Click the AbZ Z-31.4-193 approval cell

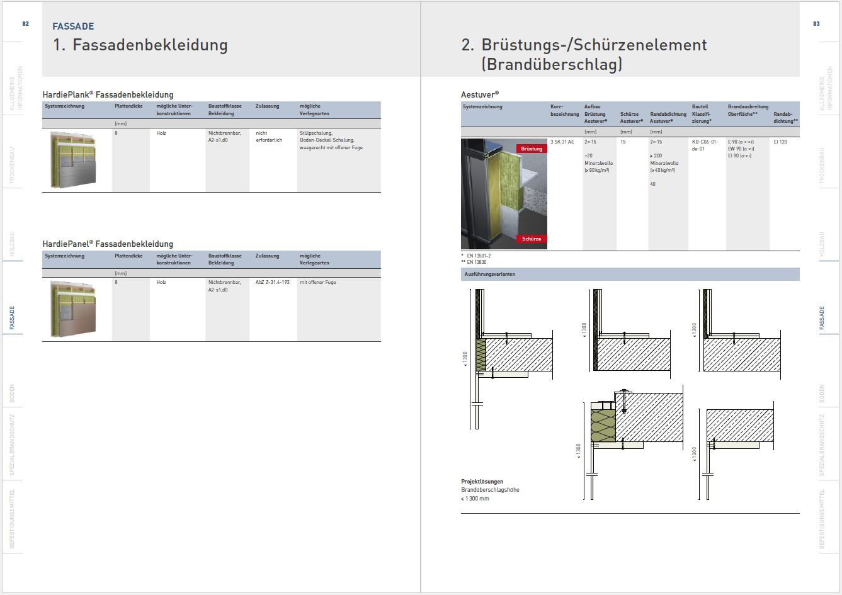click(273, 282)
